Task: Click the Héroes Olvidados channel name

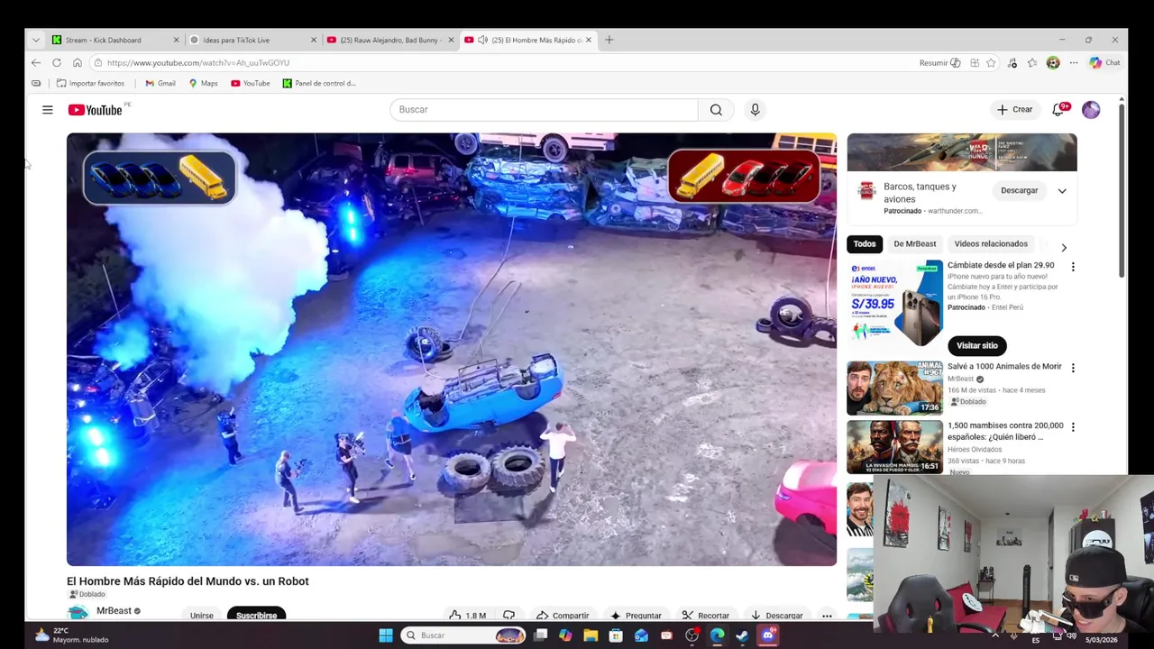Action: [975, 449]
